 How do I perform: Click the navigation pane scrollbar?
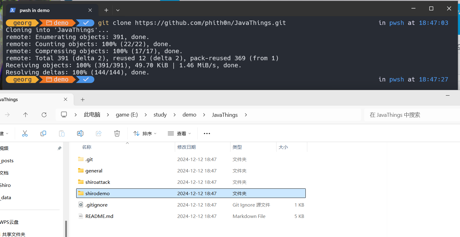[x=66, y=229]
